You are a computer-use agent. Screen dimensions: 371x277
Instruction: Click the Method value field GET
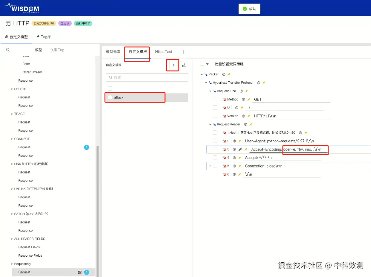click(291, 99)
